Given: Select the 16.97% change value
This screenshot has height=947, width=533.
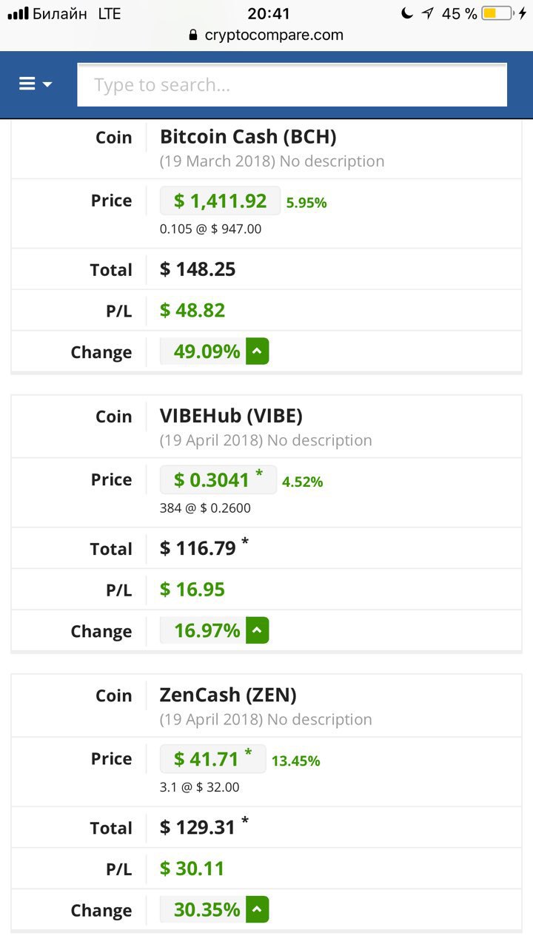Looking at the screenshot, I should 207,630.
